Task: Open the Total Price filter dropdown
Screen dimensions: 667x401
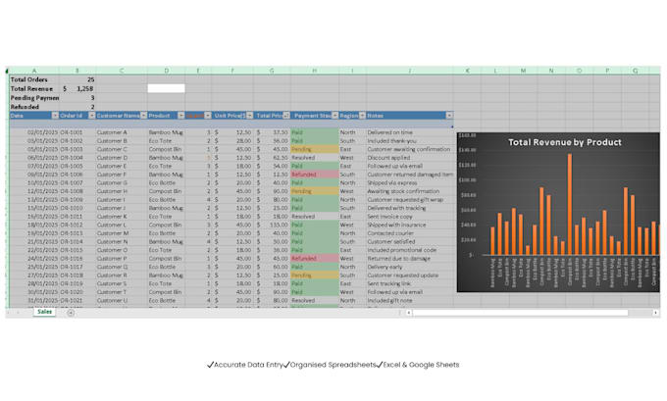Action: [x=286, y=116]
